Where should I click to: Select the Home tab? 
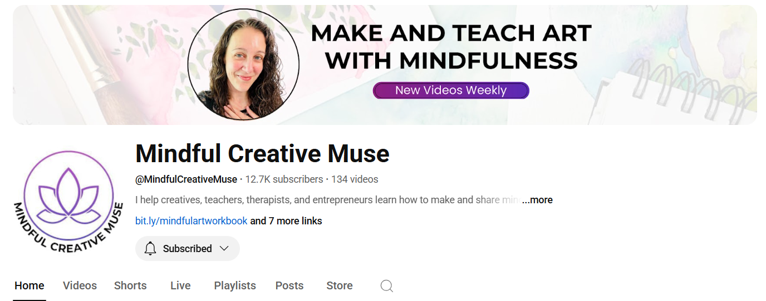point(30,285)
